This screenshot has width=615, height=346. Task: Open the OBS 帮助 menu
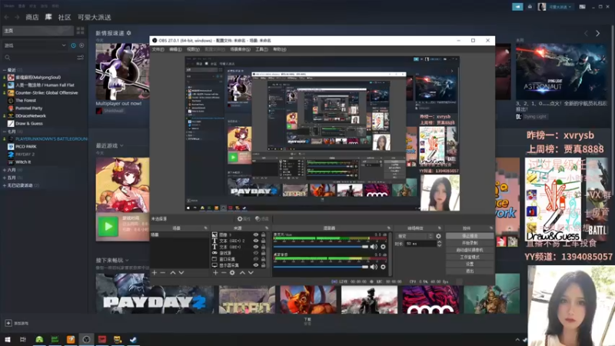click(x=280, y=49)
